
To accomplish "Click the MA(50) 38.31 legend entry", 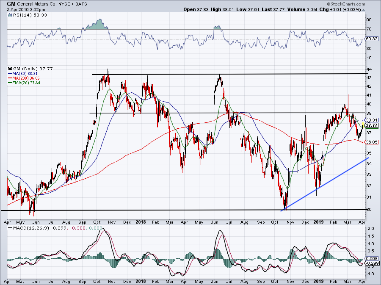I will tap(25, 73).
